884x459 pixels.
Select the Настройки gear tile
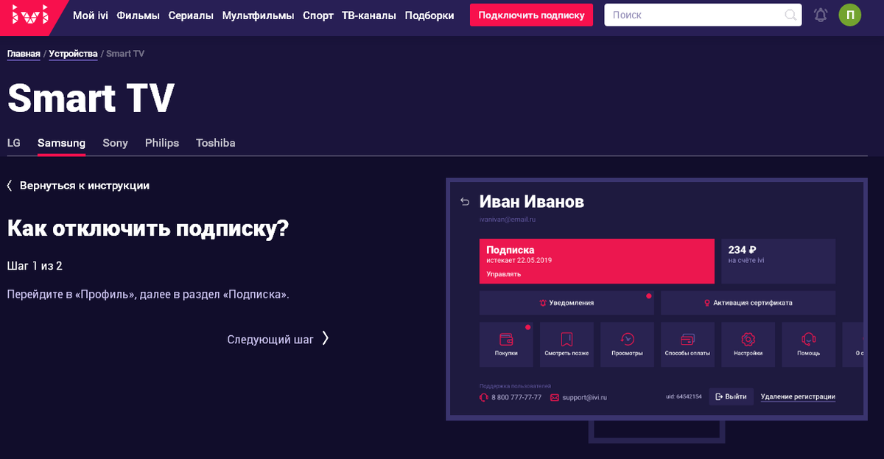point(748,344)
